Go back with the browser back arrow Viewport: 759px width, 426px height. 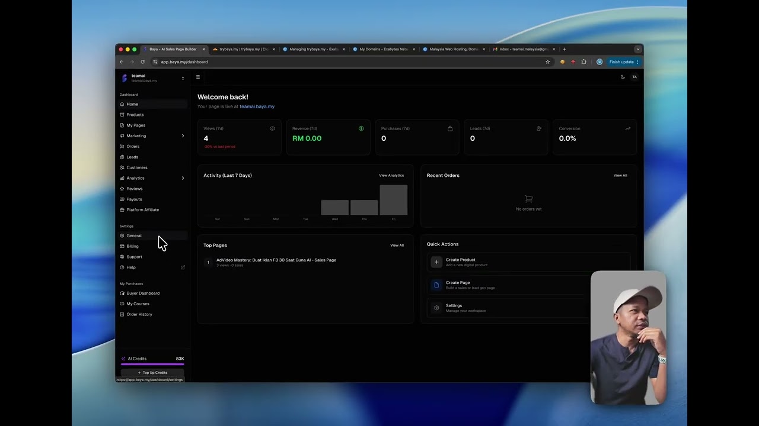122,62
